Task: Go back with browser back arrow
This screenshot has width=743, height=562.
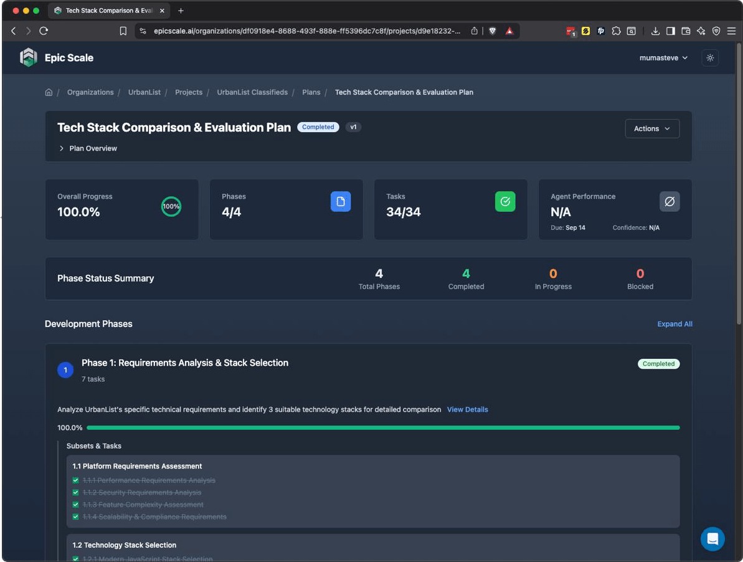Action: [x=13, y=31]
